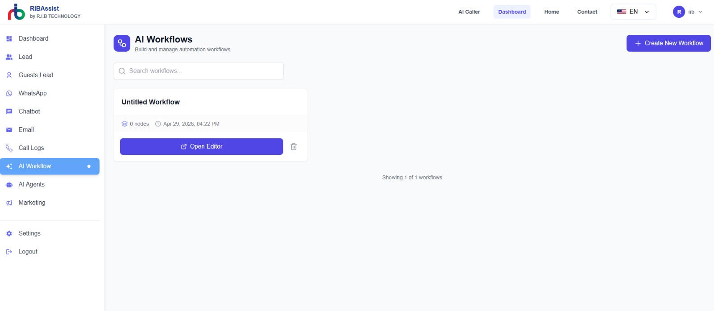Click the Dashboard grid icon in sidebar
The image size is (714, 311).
click(9, 39)
